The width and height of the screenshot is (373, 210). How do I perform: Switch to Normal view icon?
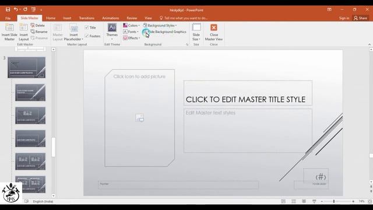click(283, 201)
